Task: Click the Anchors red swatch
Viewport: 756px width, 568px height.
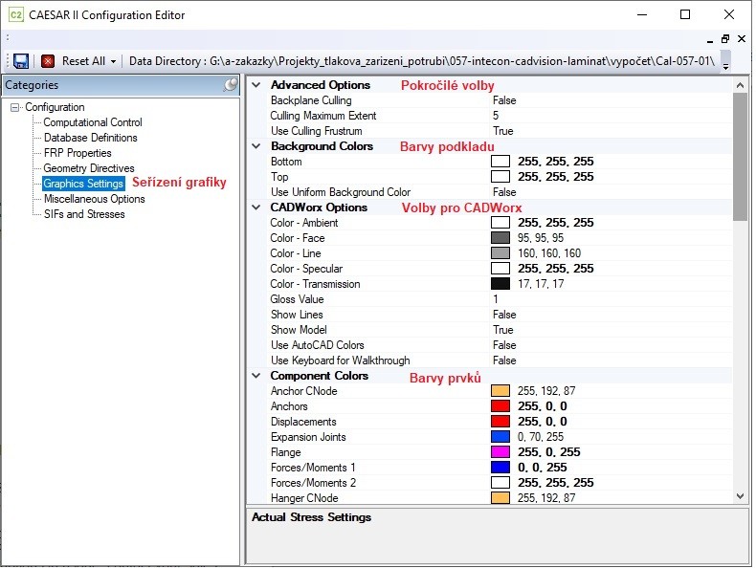Action: [500, 406]
